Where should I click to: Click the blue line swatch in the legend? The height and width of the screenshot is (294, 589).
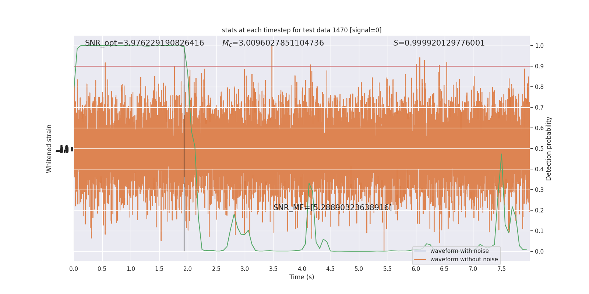click(420, 251)
